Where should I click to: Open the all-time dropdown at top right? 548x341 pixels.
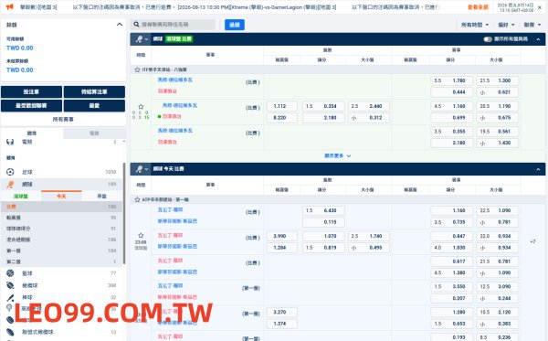coord(475,25)
